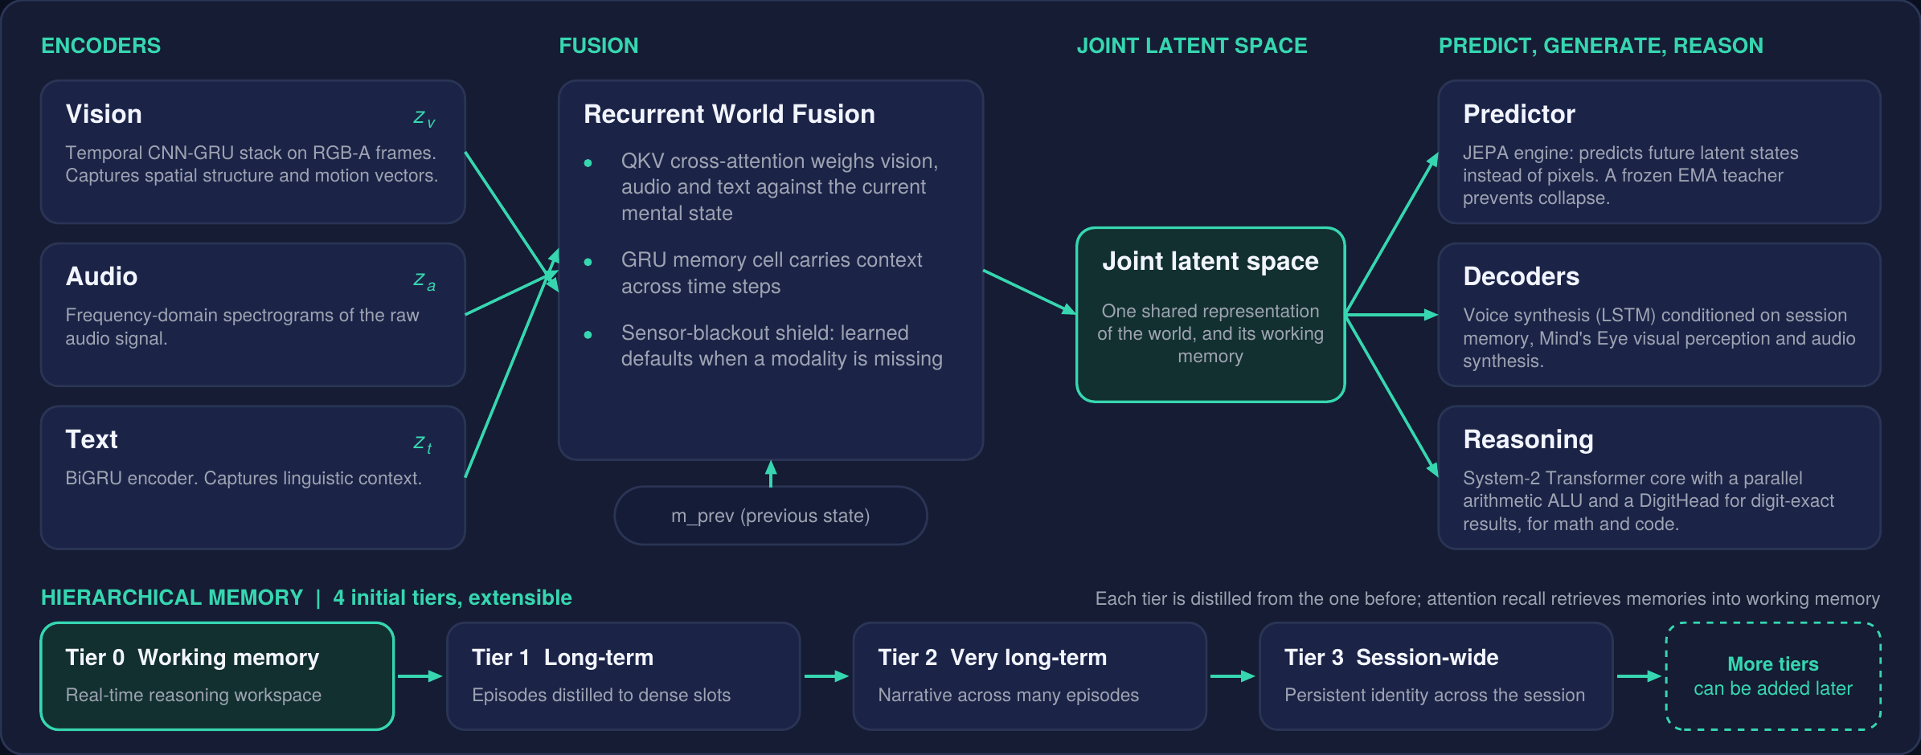Select the Tier 1 Long-term title

coord(563,657)
